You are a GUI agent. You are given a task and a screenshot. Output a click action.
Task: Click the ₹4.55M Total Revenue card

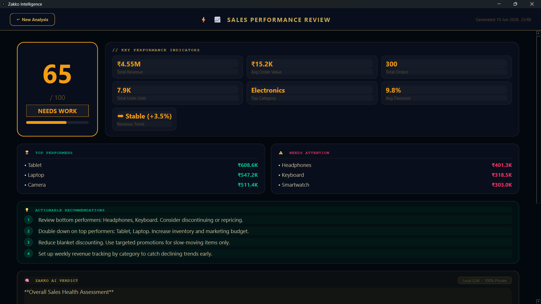178,67
